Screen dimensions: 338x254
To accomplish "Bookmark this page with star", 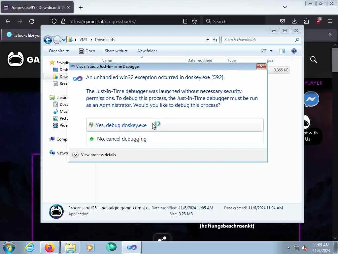I will point(194,21).
